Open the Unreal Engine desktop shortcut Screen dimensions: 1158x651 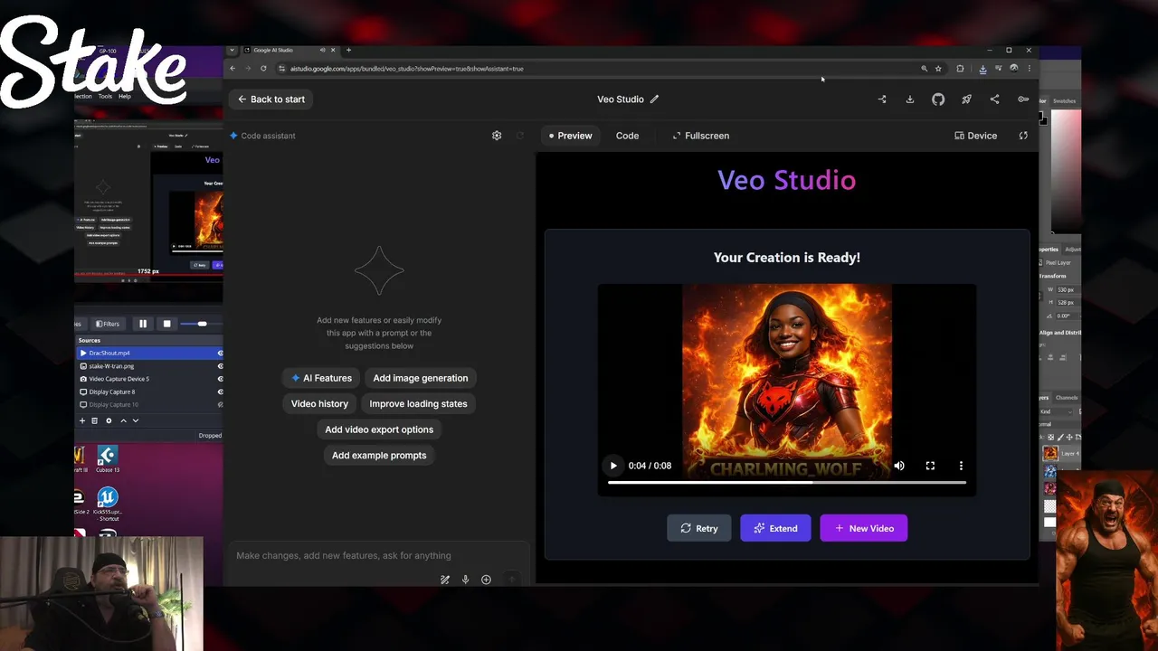pos(107,504)
